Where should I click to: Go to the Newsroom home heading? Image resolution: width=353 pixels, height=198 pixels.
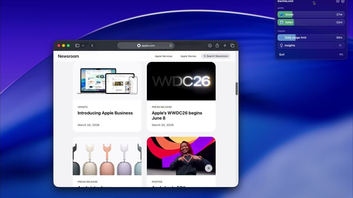tap(68, 56)
